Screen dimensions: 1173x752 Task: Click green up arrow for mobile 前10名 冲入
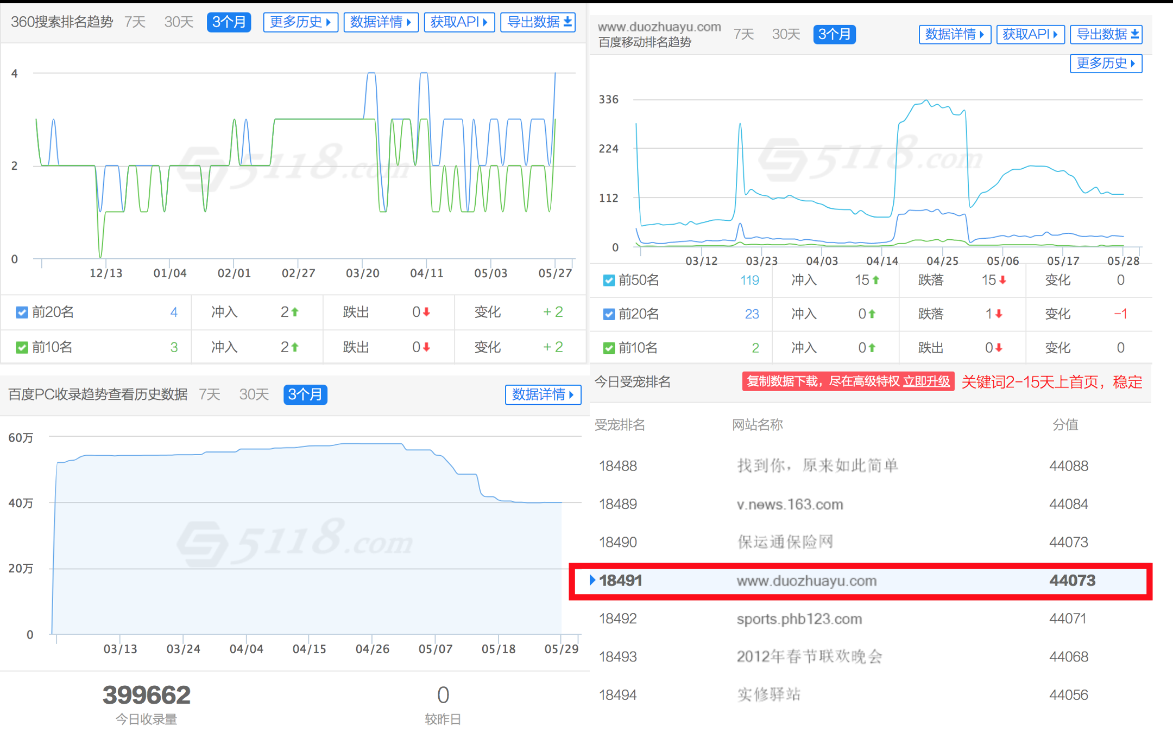tap(872, 348)
